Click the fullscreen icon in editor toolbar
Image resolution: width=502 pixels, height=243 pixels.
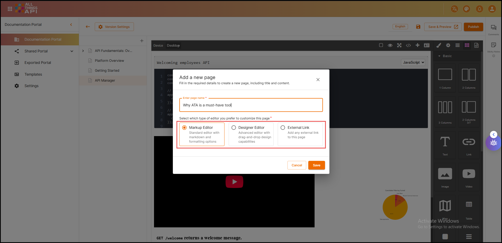pyautogui.click(x=399, y=45)
